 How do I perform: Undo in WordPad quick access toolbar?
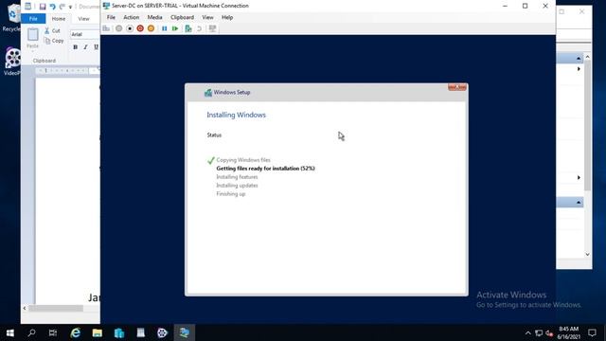[53, 7]
